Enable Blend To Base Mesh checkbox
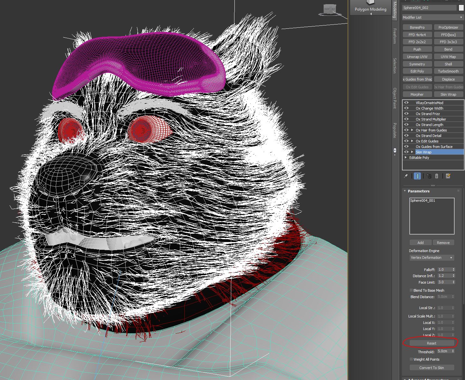This screenshot has height=380, width=465. pyautogui.click(x=411, y=290)
